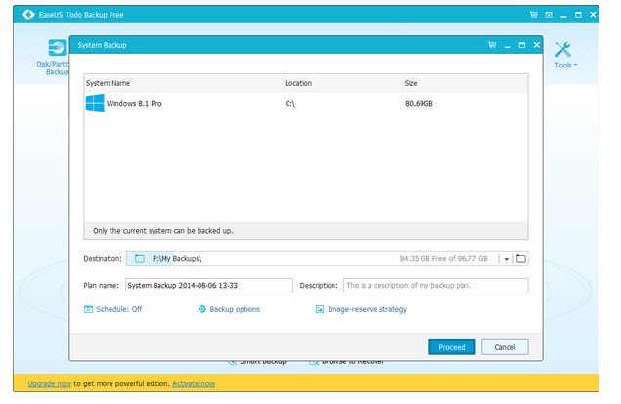Viewport: 621px width, 404px height.
Task: Click the Proceed button
Action: [452, 347]
